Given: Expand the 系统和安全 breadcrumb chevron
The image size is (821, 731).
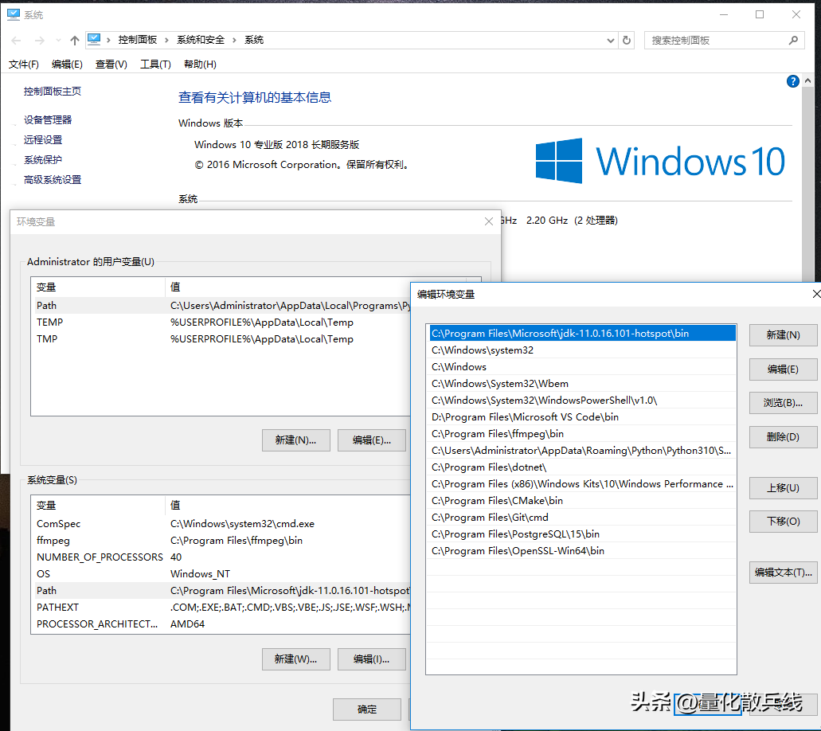Looking at the screenshot, I should [x=235, y=40].
